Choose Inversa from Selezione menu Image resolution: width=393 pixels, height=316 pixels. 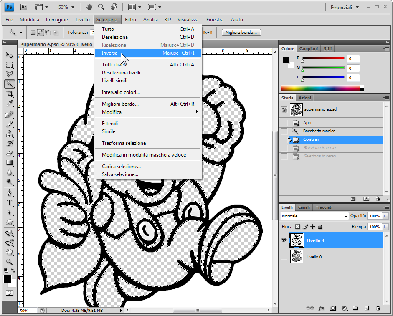[148, 53]
